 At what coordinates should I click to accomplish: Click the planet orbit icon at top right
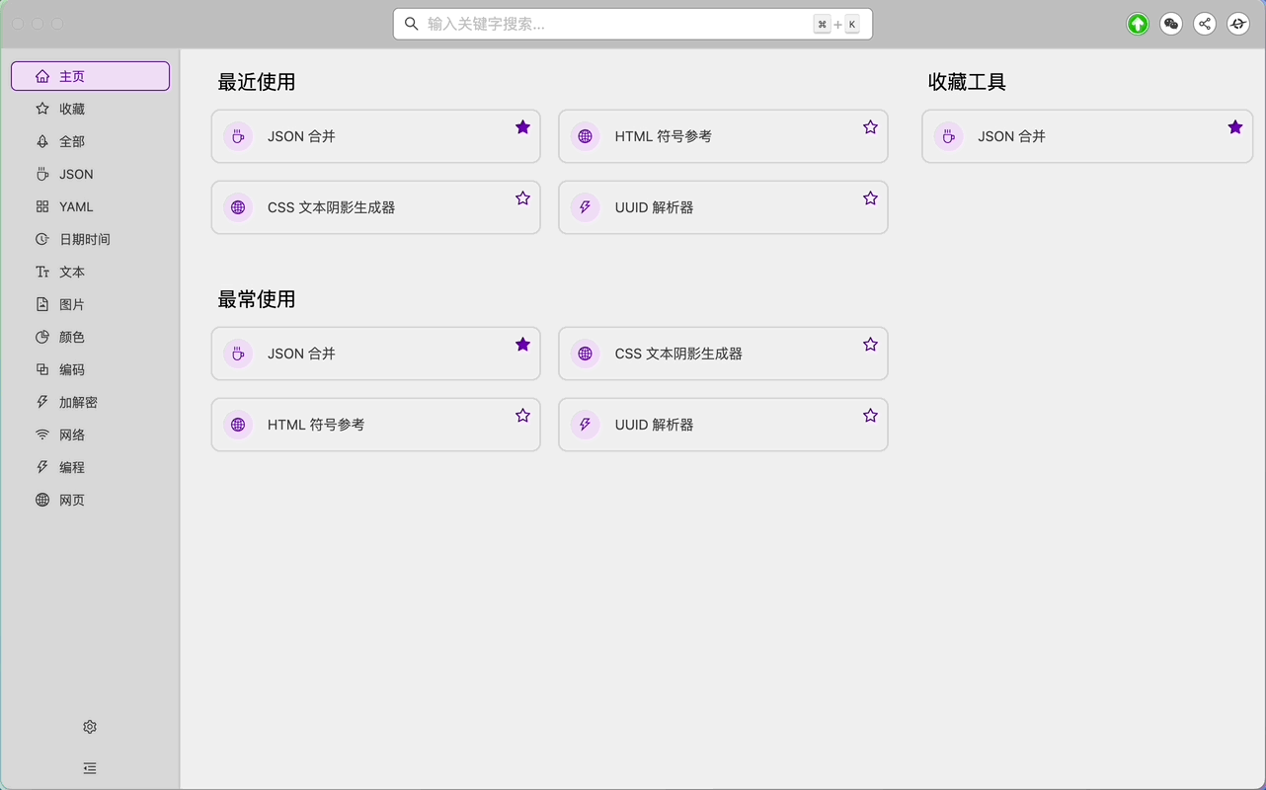(x=1238, y=24)
